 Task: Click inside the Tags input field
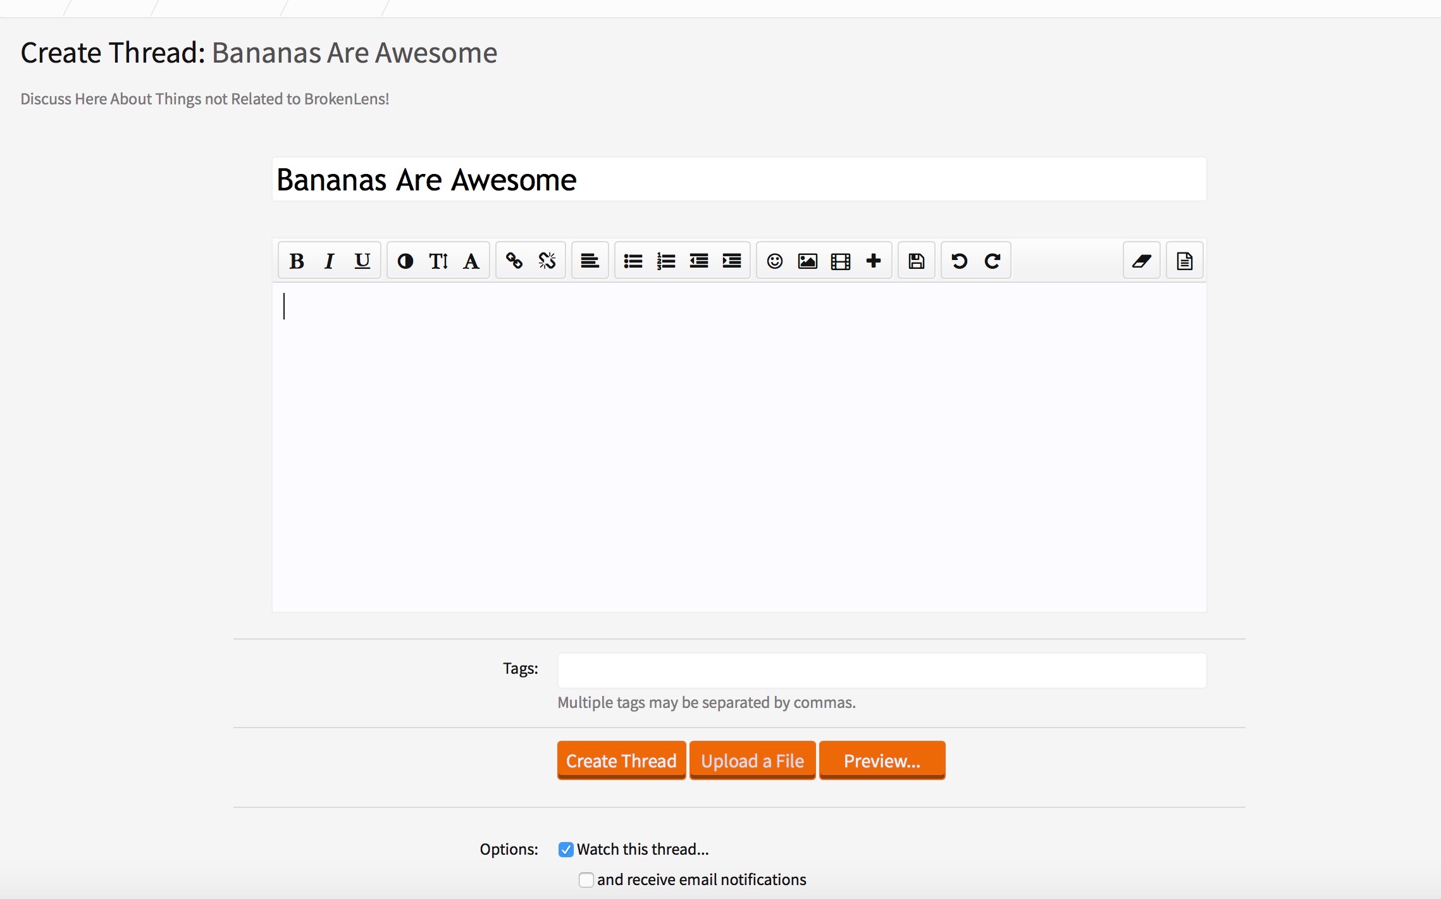coord(882,671)
